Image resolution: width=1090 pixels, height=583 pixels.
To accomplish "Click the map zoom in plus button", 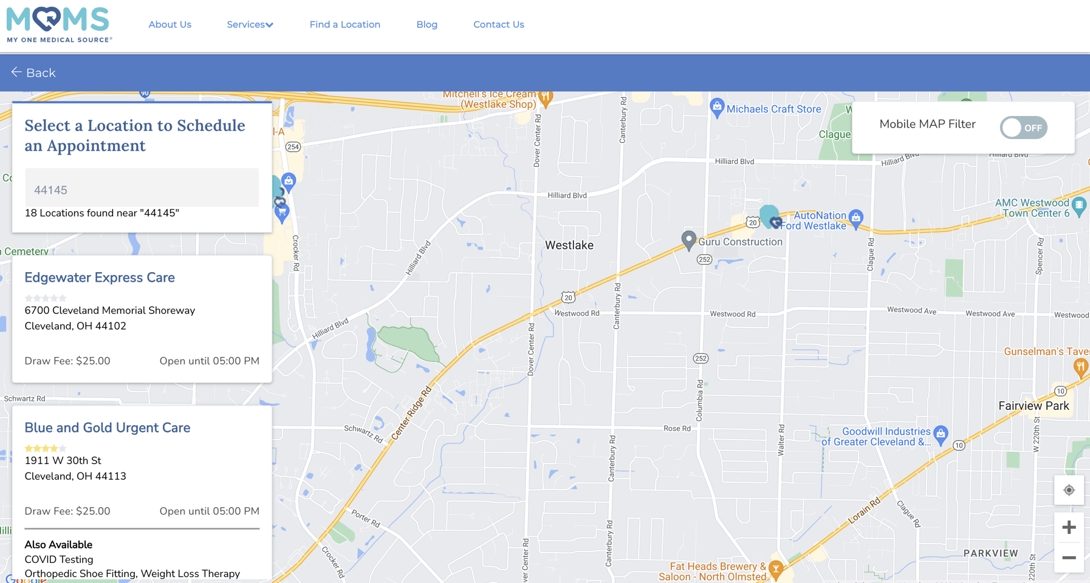I will tap(1069, 527).
